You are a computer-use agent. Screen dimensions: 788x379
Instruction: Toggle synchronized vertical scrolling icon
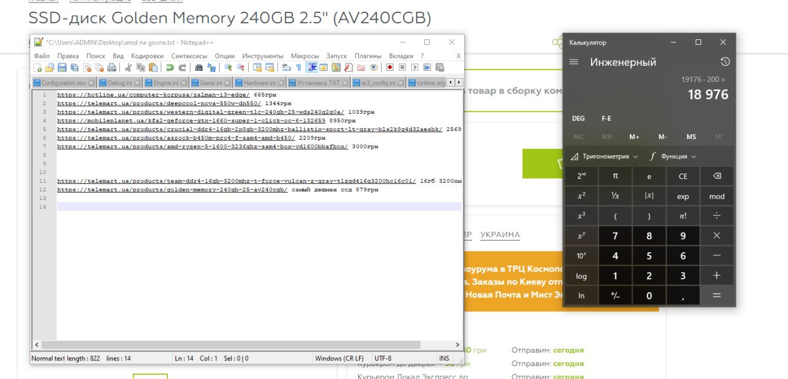(x=257, y=68)
